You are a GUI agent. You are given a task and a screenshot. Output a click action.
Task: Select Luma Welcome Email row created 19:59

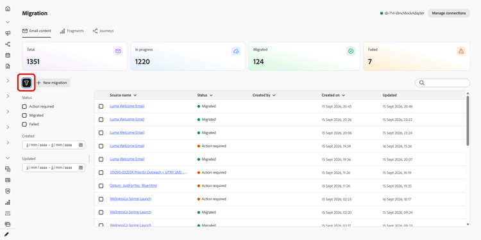click(101, 146)
